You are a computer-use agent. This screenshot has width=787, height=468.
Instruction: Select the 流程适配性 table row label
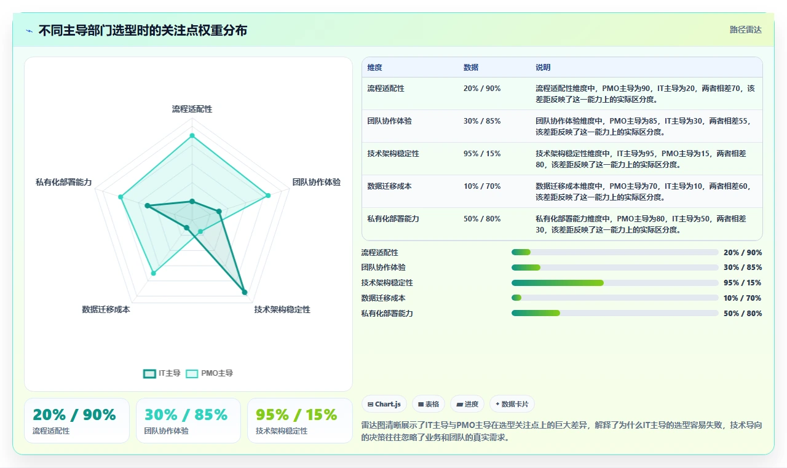[386, 89]
